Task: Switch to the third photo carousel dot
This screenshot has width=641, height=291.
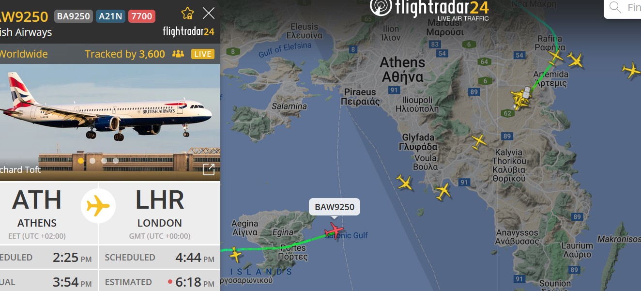Action: pyautogui.click(x=104, y=160)
